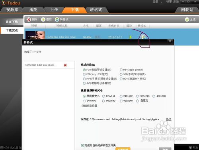Viewport: 199px width, 150px height.
Task: Open the 播放 tab
Action: tap(33, 10)
